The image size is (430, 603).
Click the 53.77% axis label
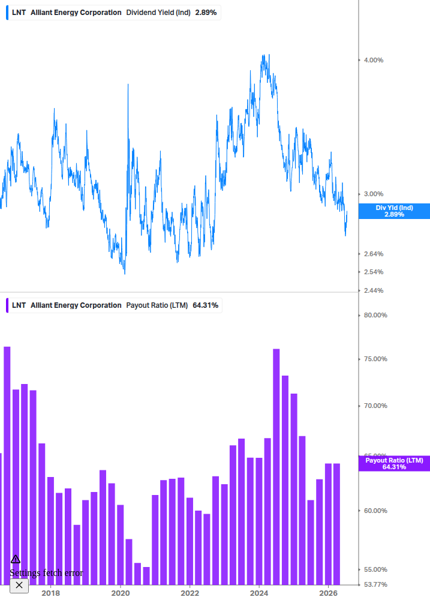pos(375,585)
